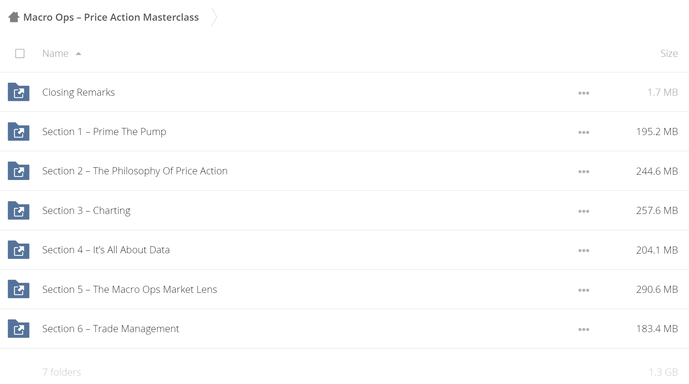Open more options for Closing Remarks

pos(584,93)
